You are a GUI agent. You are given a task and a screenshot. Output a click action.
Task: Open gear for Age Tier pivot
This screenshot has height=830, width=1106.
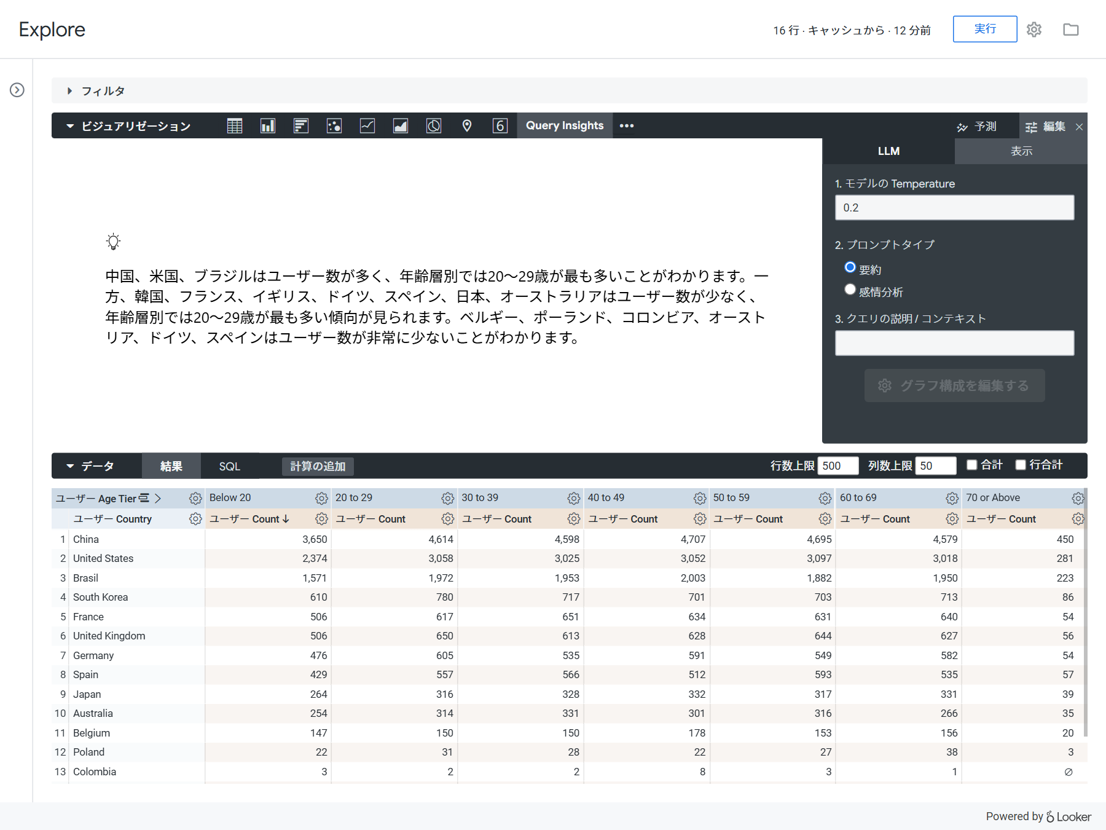click(195, 498)
